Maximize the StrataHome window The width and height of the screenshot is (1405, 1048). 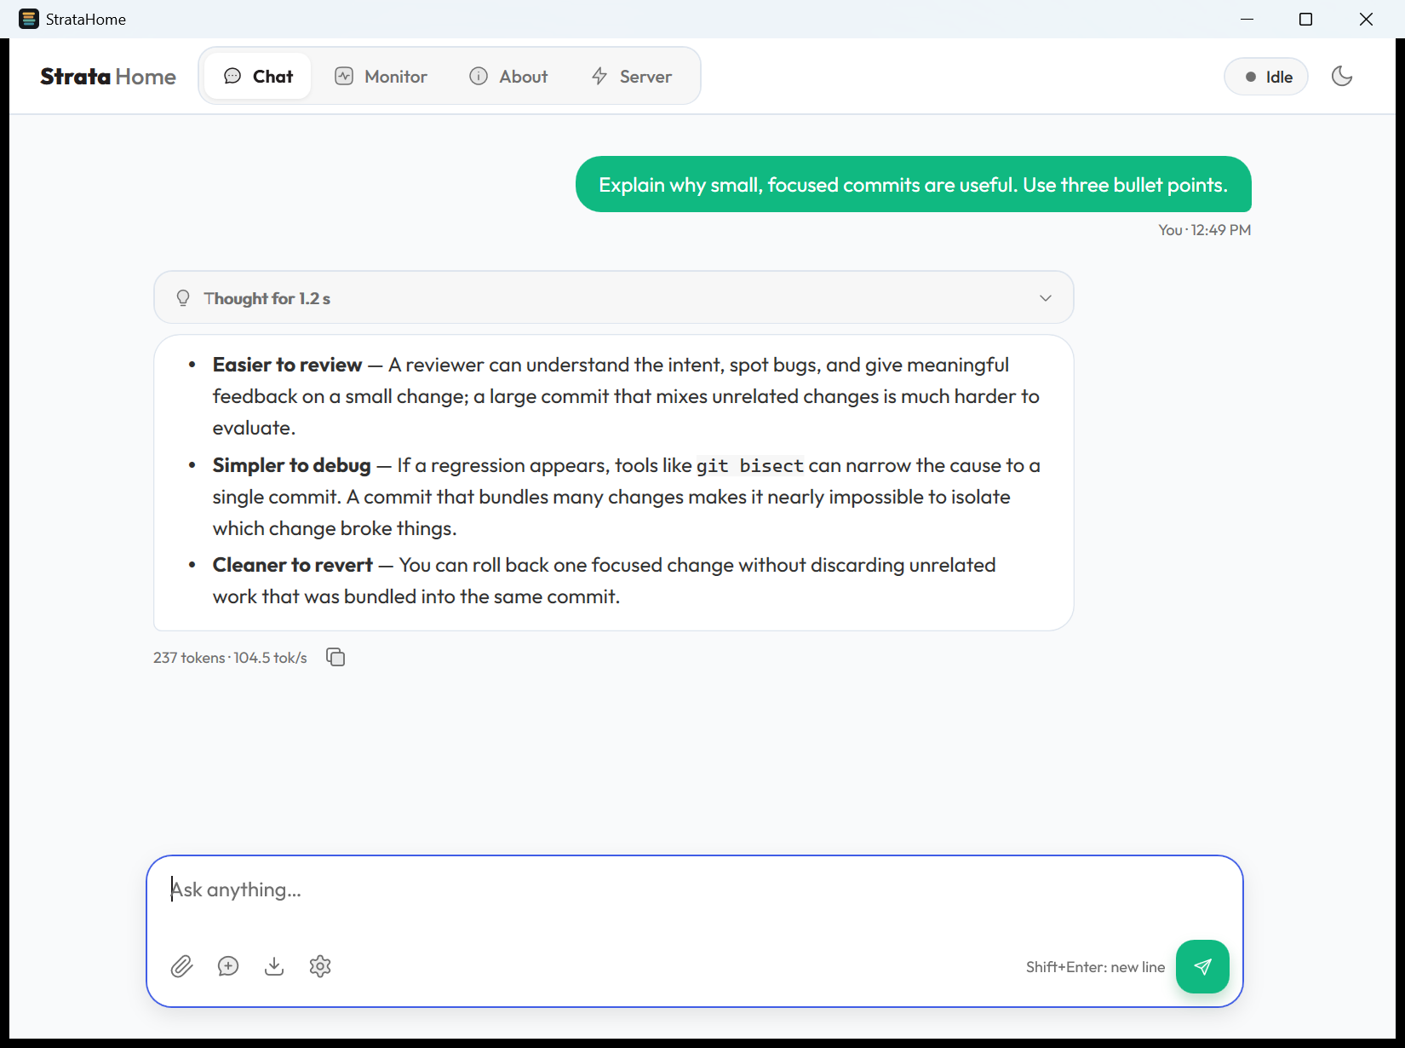(x=1305, y=19)
